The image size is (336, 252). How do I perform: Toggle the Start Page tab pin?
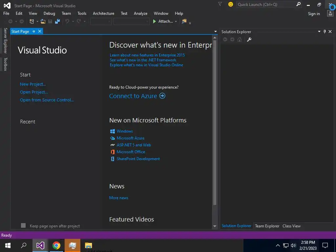[34, 31]
